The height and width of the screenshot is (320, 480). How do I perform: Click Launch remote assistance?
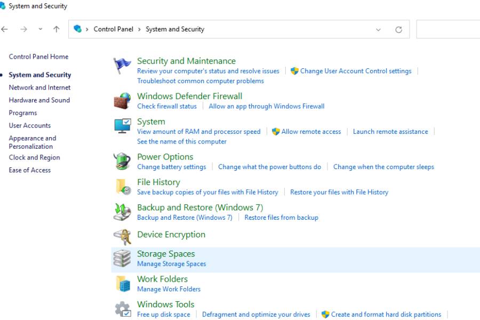390,132
